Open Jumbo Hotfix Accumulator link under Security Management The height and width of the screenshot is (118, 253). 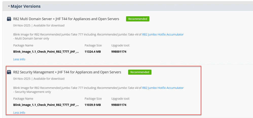coord(163,88)
